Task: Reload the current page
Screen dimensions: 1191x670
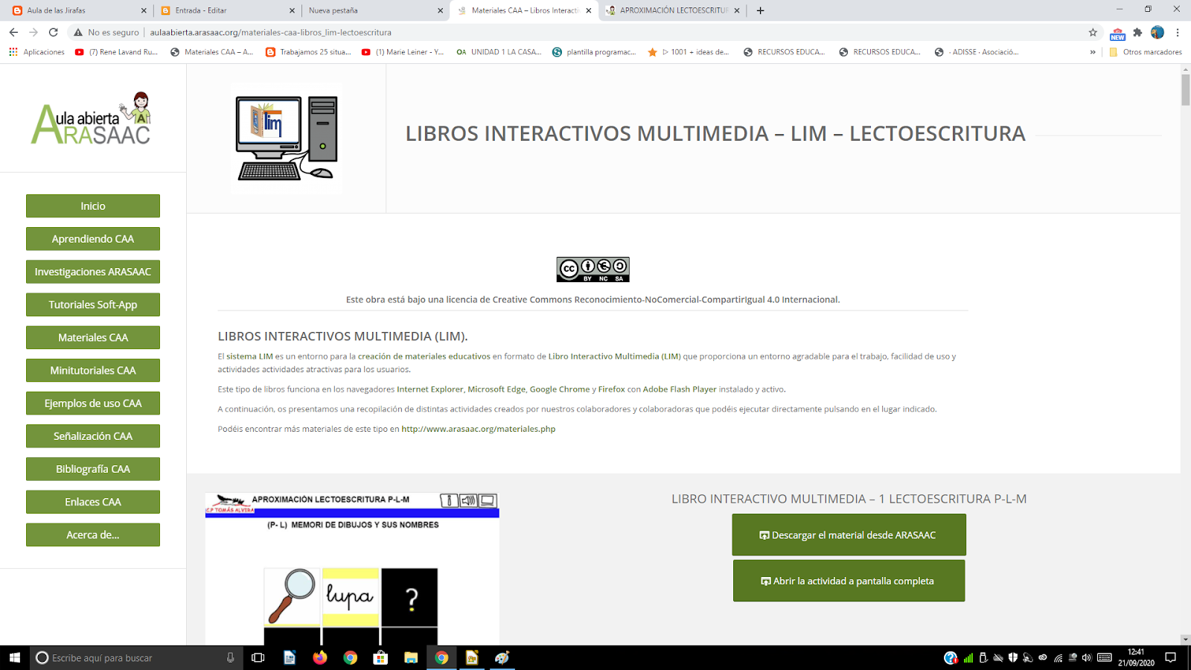Action: pyautogui.click(x=54, y=32)
